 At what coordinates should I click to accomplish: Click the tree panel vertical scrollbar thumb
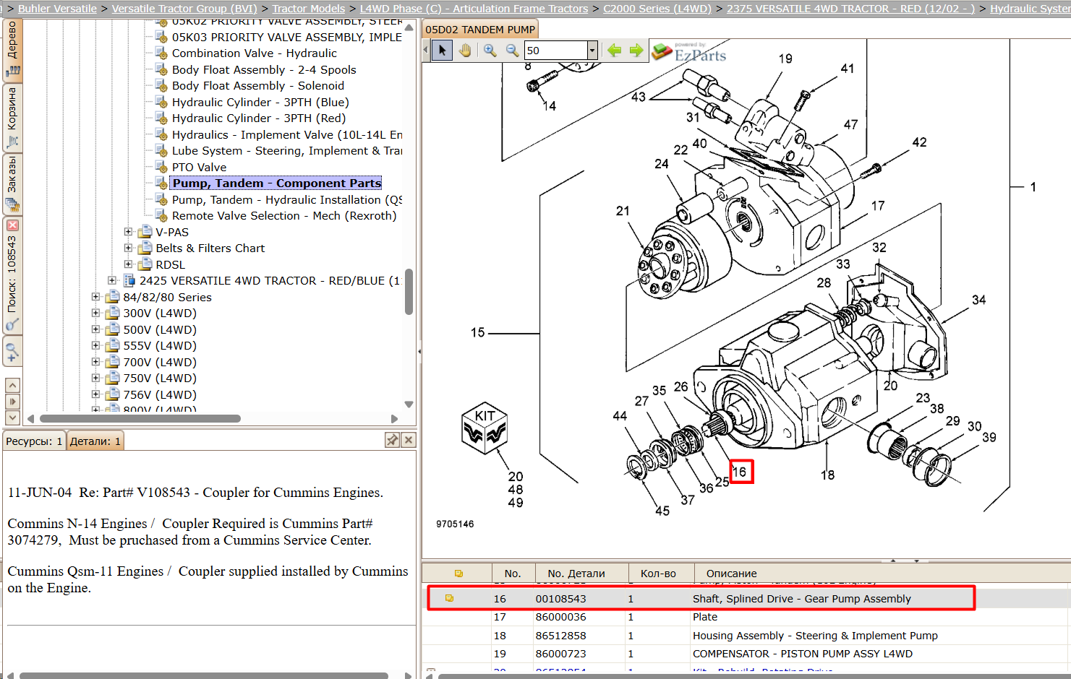click(409, 292)
